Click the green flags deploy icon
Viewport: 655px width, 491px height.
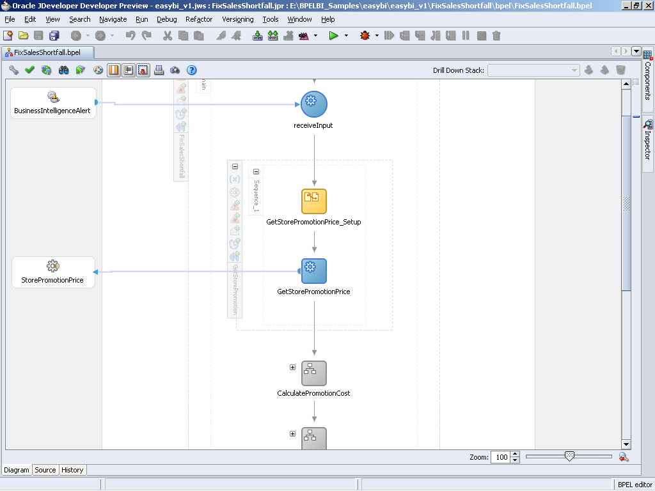coord(80,70)
